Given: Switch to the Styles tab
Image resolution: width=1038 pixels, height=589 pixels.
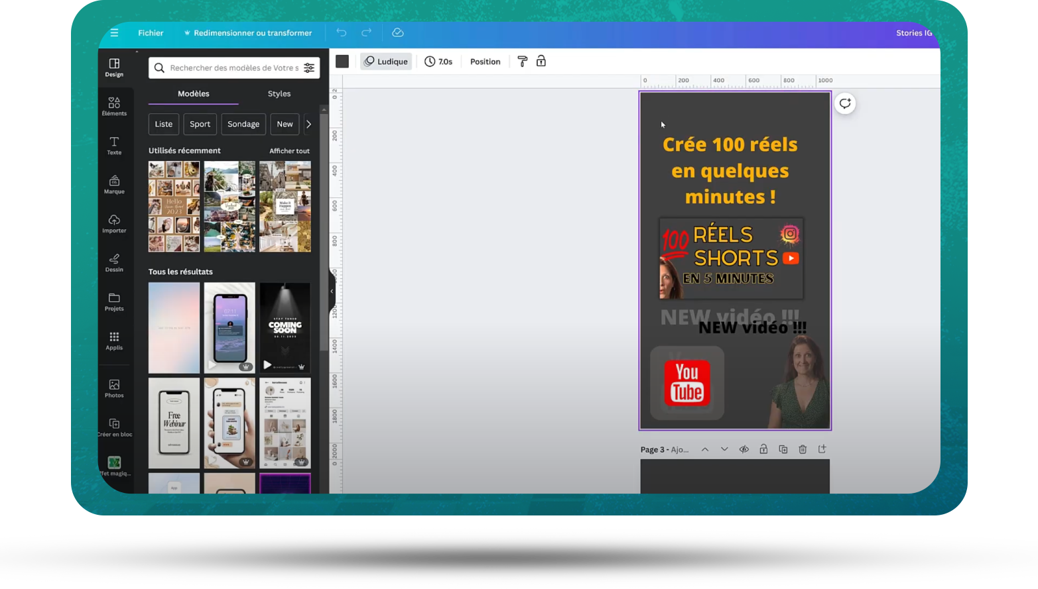Looking at the screenshot, I should coord(279,93).
